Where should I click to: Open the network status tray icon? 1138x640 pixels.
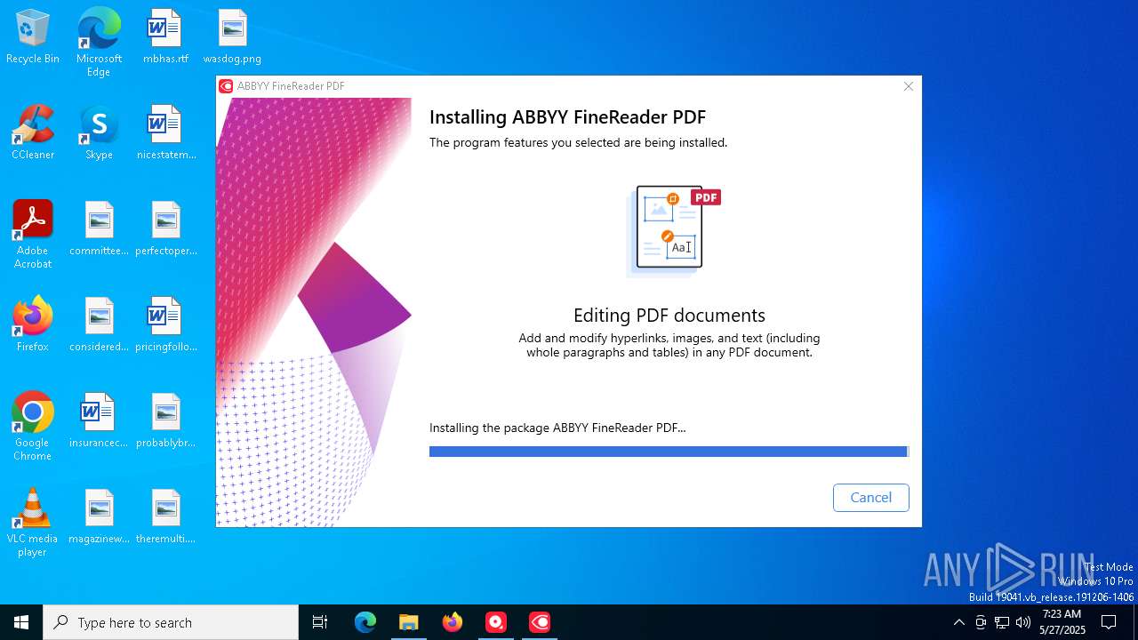pyautogui.click(x=1002, y=622)
